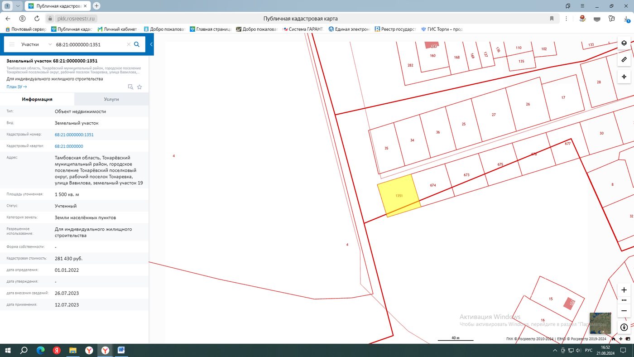Switch to satellite basemap thumbnail

pos(600,323)
